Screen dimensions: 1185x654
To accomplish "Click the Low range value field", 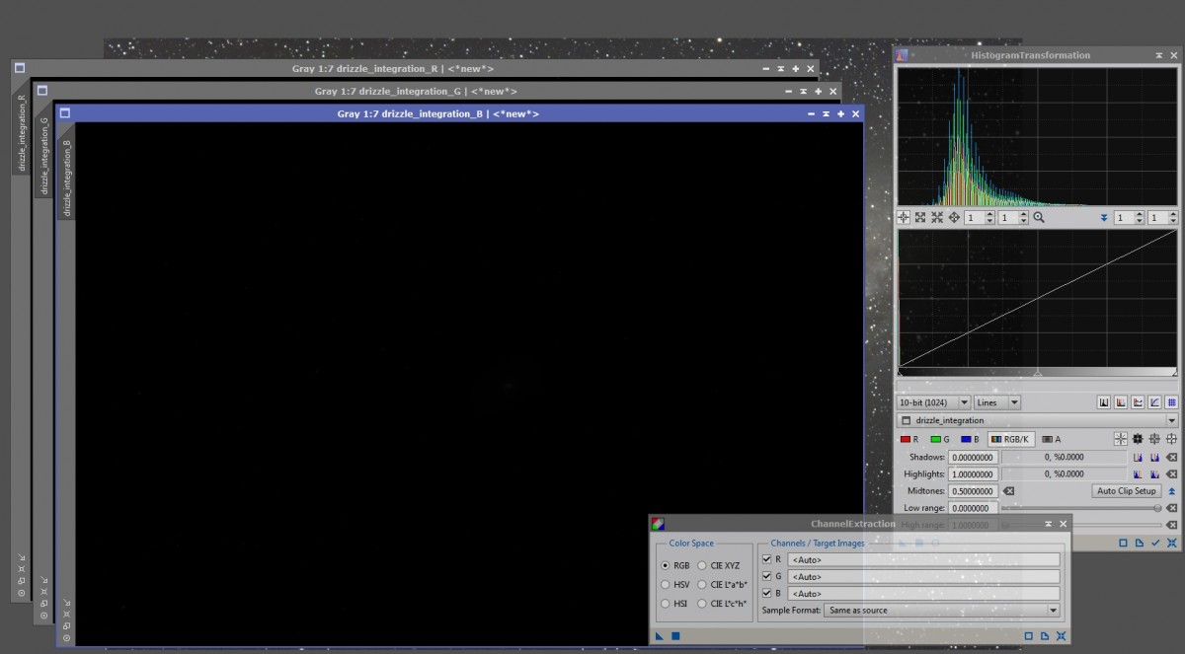I will 973,508.
